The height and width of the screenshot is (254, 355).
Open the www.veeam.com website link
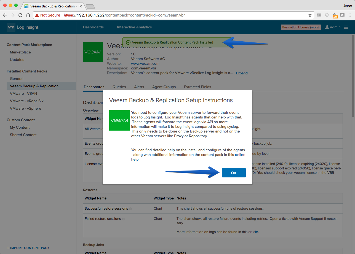145,64
